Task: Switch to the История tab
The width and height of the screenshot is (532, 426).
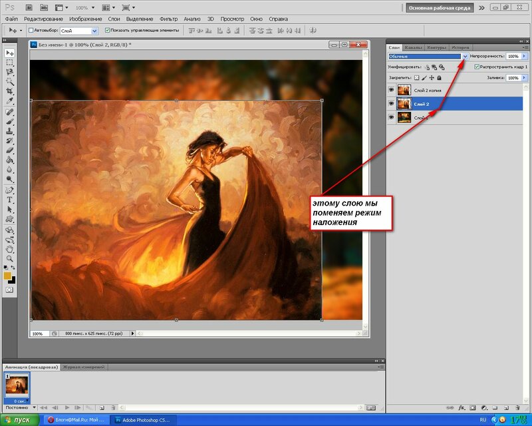Action: coord(460,47)
